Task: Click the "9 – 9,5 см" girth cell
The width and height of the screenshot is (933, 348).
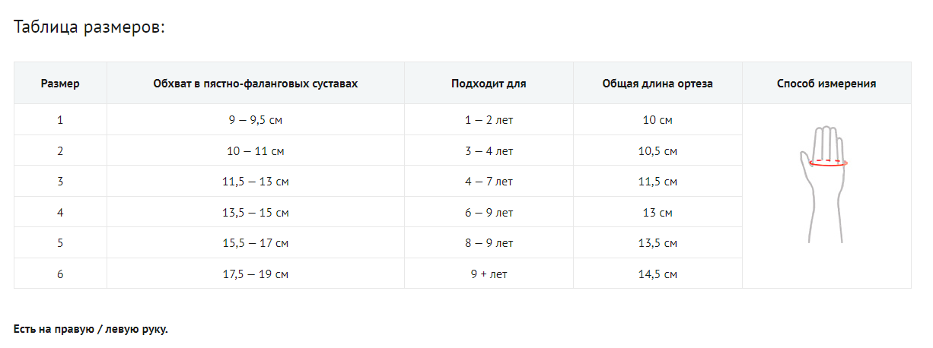Action: (256, 120)
